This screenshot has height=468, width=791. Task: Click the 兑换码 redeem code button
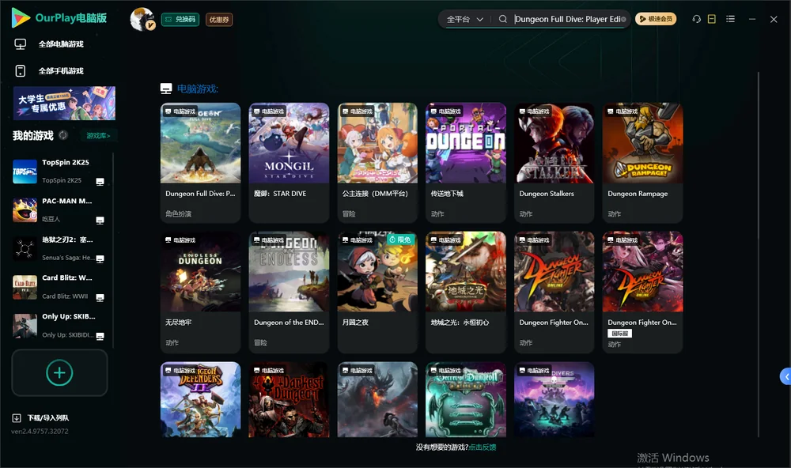tap(180, 20)
